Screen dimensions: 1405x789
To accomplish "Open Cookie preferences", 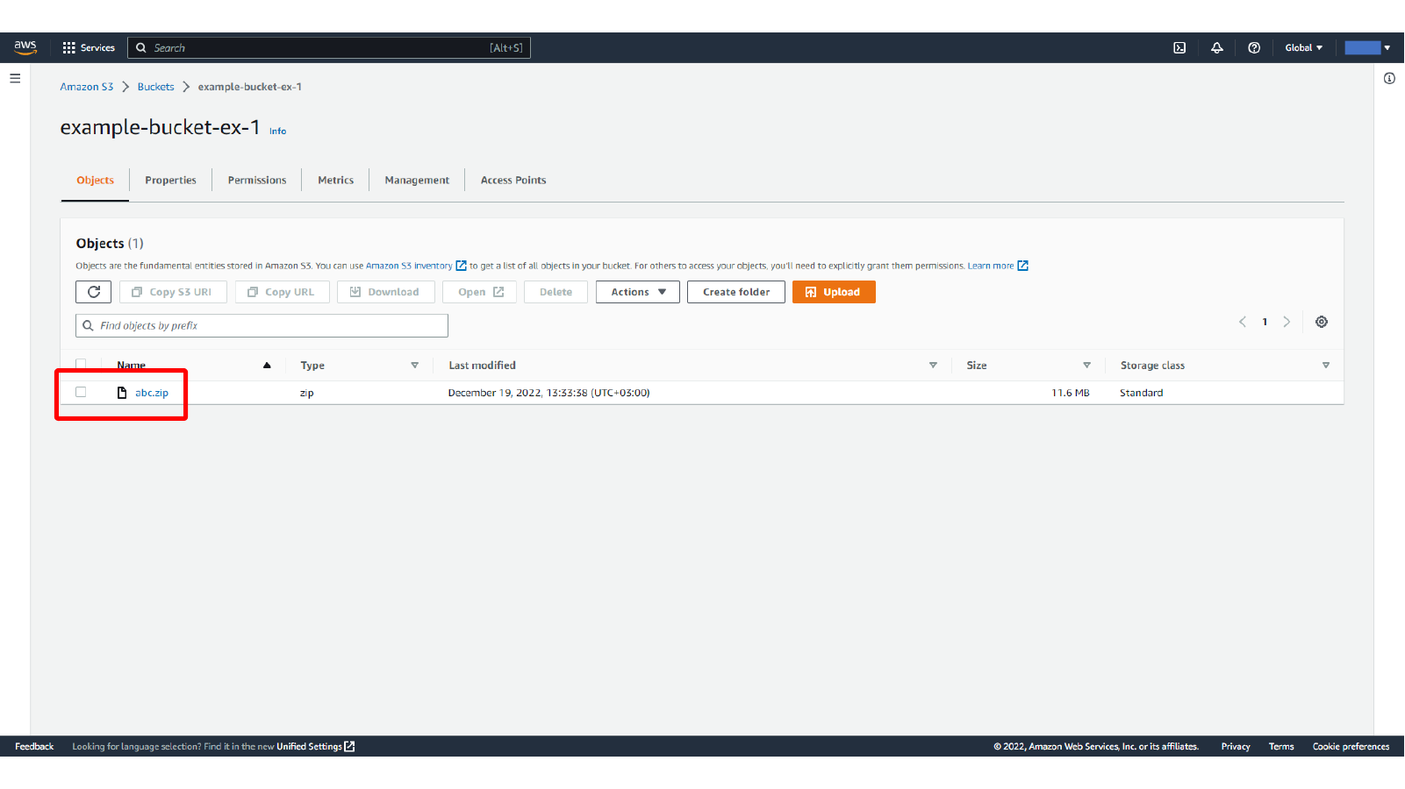I will tap(1351, 747).
